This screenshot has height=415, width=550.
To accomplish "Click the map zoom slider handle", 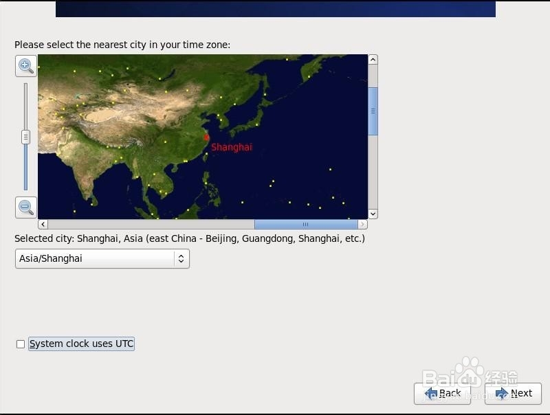I will [x=25, y=137].
